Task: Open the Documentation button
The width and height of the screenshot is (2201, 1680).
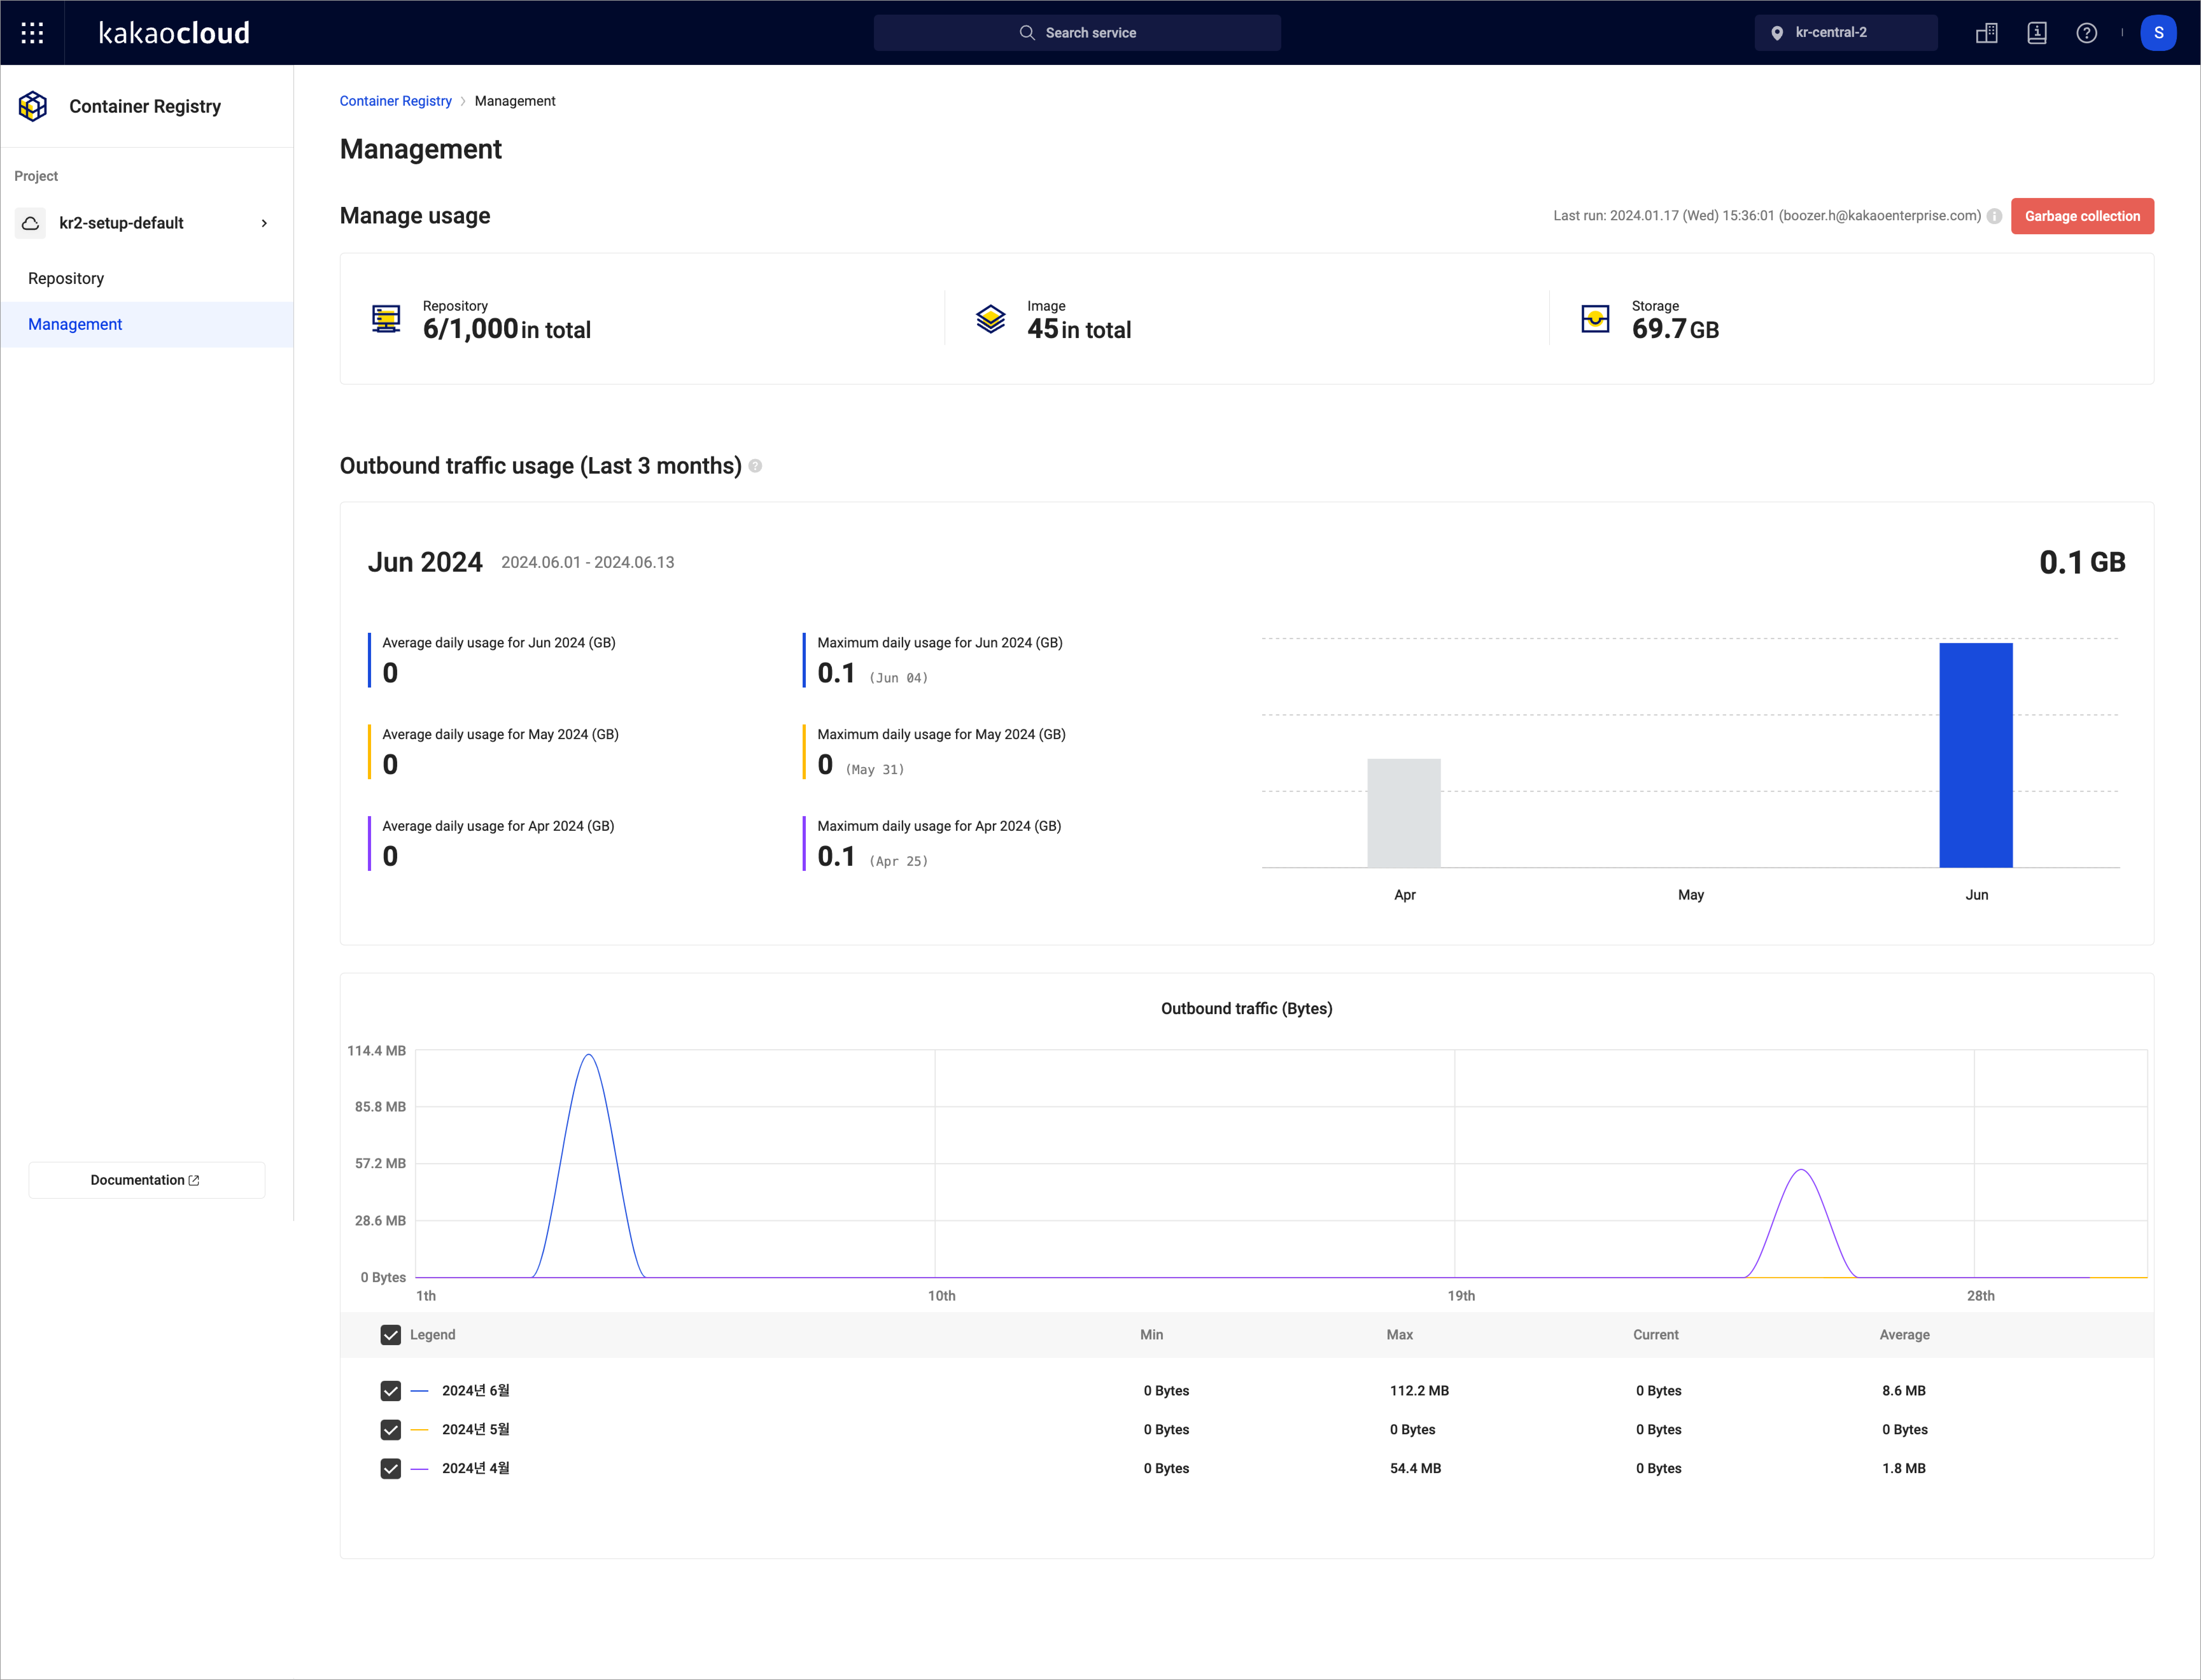Action: [x=147, y=1180]
